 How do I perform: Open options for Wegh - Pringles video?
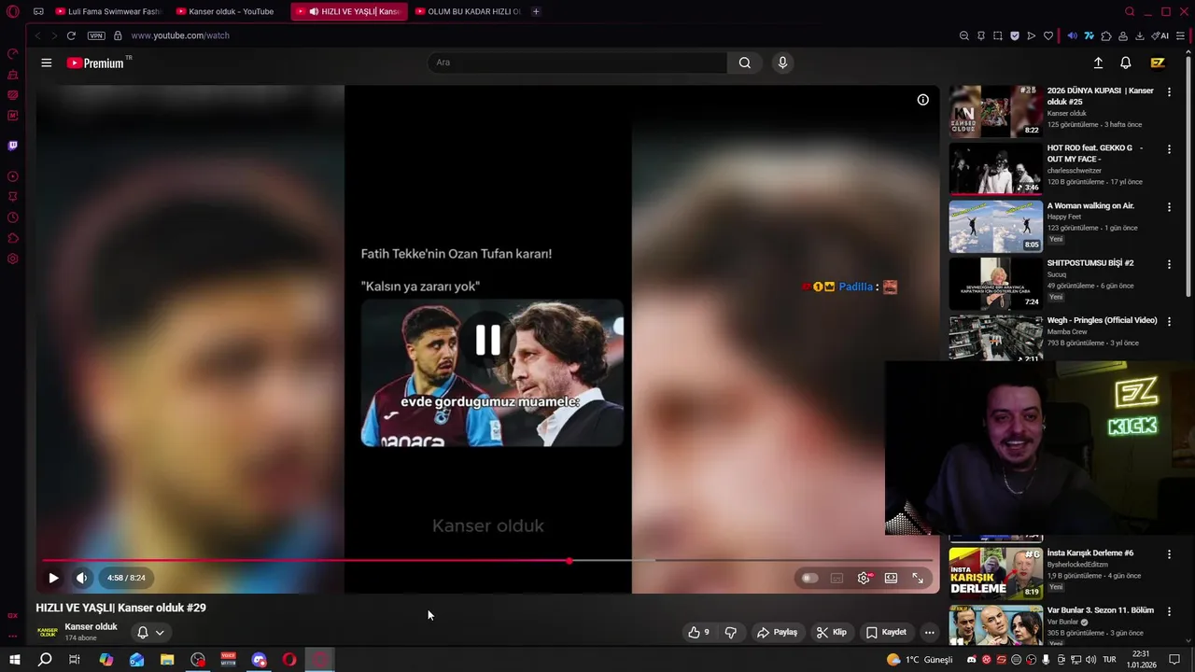(1169, 321)
